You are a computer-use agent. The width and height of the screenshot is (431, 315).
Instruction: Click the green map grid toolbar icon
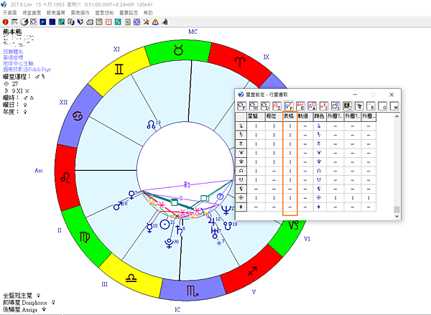[62, 22]
